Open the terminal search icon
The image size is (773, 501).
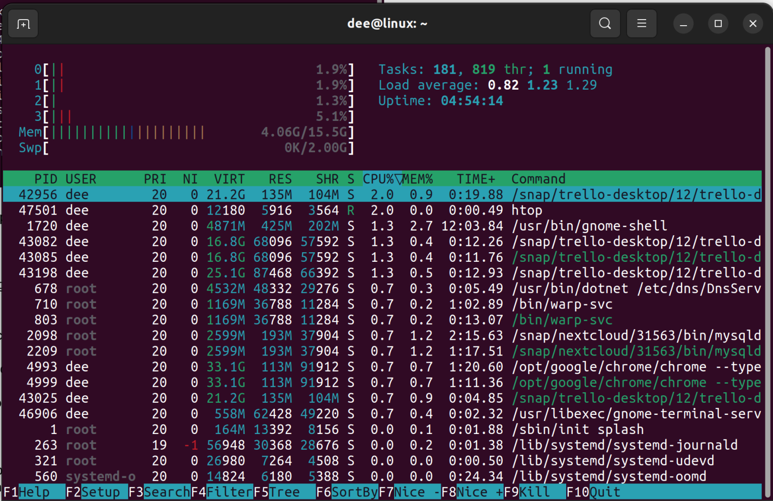tap(605, 23)
